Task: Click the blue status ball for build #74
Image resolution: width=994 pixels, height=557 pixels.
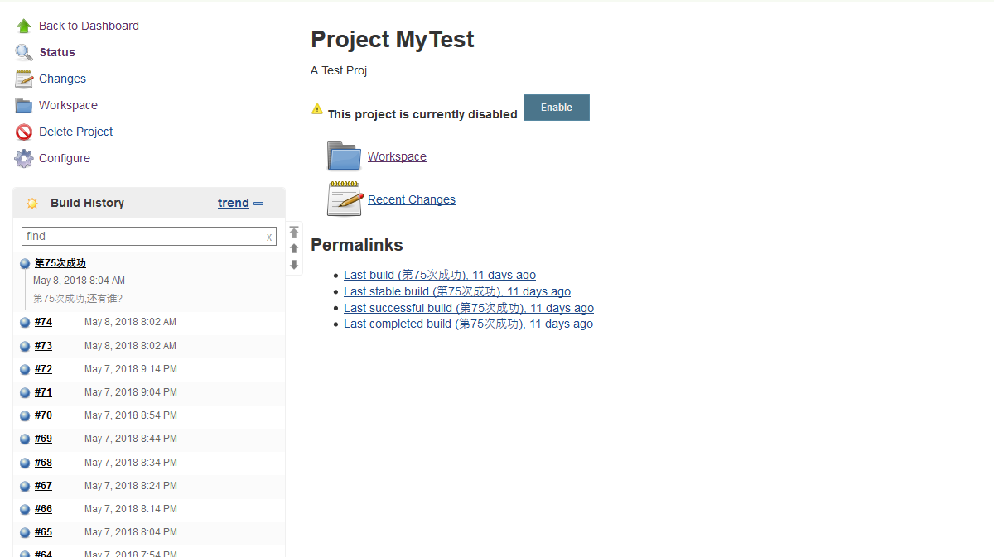Action: (25, 323)
